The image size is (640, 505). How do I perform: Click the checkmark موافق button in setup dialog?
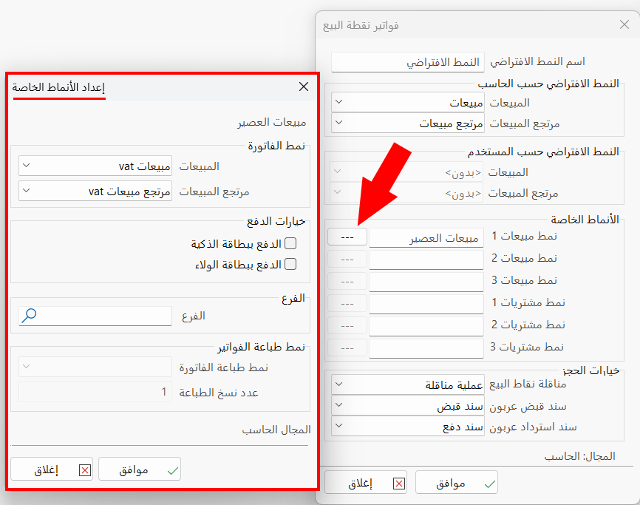(x=140, y=469)
